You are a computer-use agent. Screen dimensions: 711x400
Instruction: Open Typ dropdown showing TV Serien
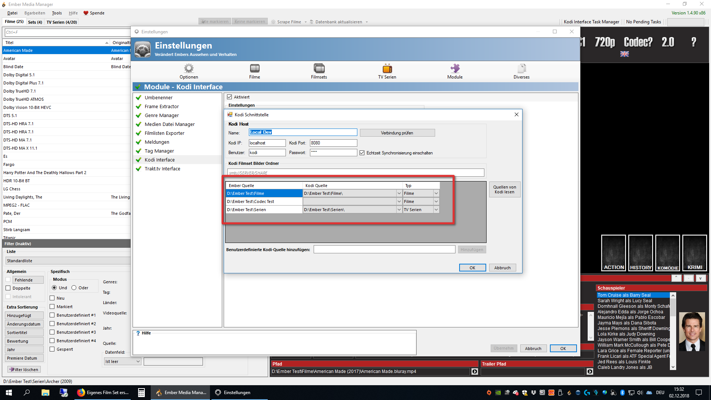tap(436, 210)
